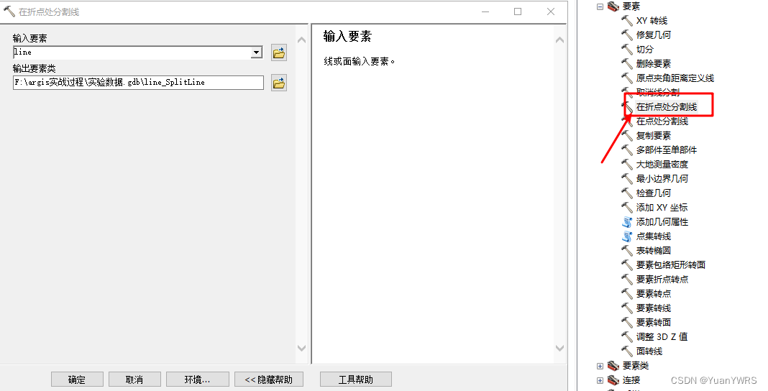Open the 环境... settings
The height and width of the screenshot is (391, 768).
click(197, 379)
